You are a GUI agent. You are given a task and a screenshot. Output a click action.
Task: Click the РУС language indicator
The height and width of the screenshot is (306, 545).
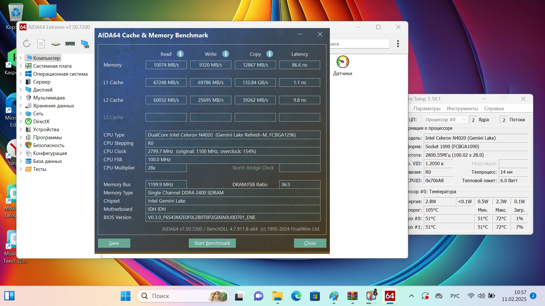click(x=455, y=296)
